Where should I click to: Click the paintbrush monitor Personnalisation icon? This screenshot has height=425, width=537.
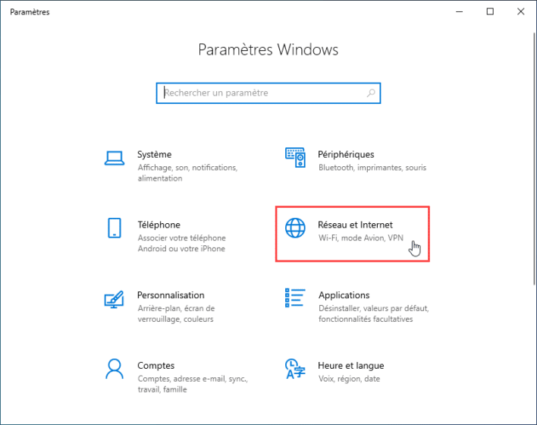[115, 299]
